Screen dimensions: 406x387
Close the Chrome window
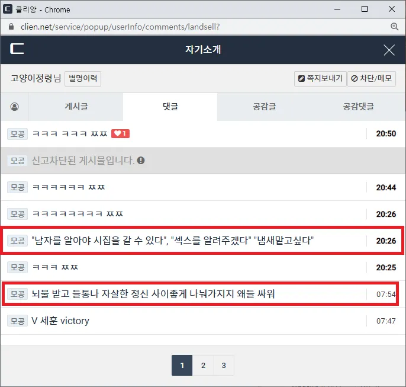[392, 9]
